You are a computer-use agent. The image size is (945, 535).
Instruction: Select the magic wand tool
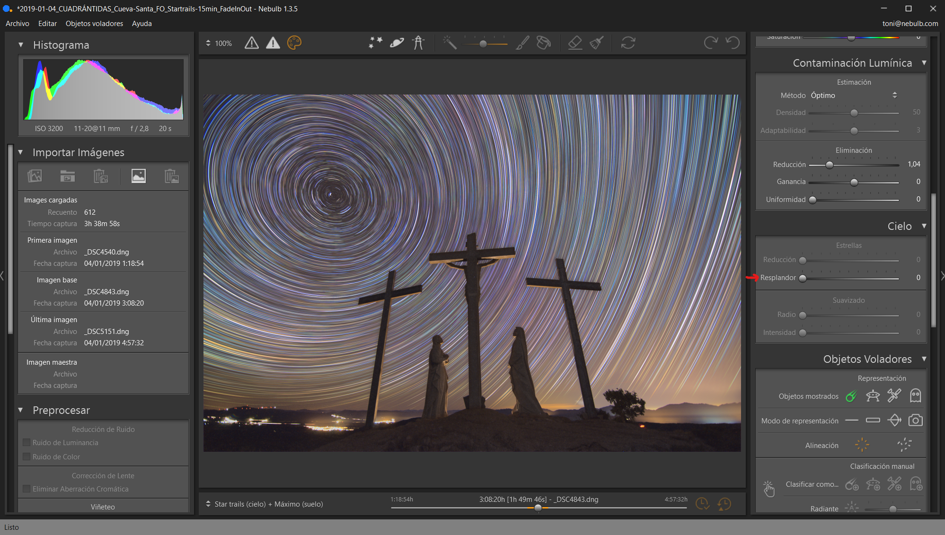click(450, 43)
